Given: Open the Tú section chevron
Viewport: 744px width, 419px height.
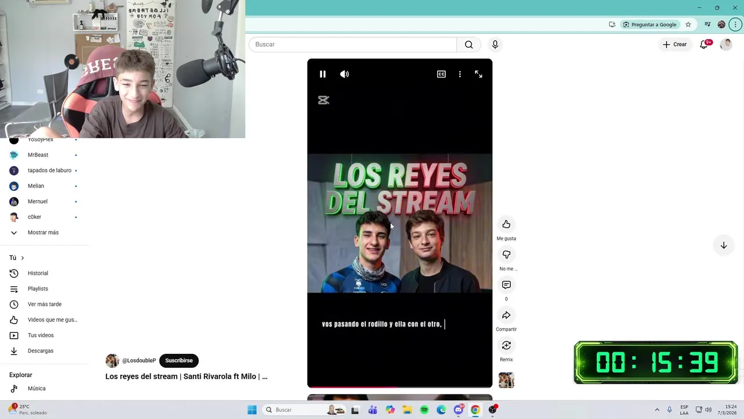Looking at the screenshot, I should click(23, 258).
